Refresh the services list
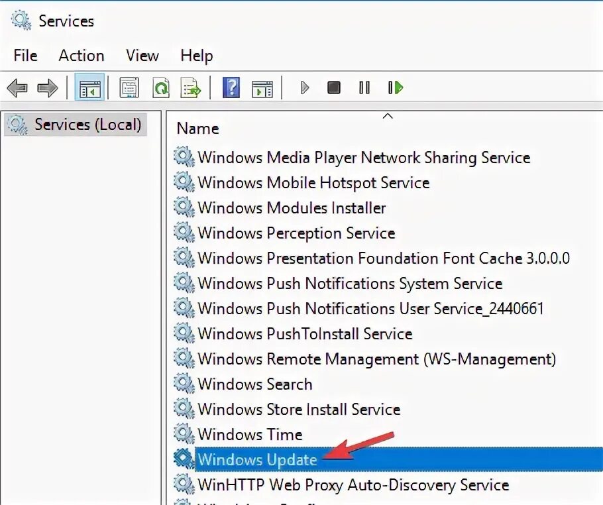 161,87
